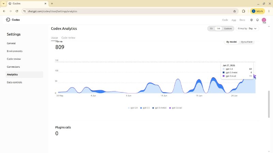Open the Docs link in header
The image size is (273, 153).
click(242, 20)
